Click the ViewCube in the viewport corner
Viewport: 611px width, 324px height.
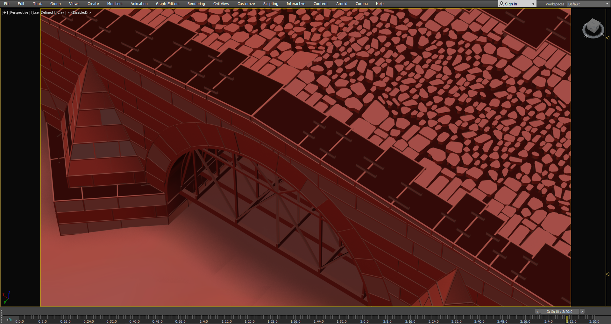pyautogui.click(x=593, y=28)
